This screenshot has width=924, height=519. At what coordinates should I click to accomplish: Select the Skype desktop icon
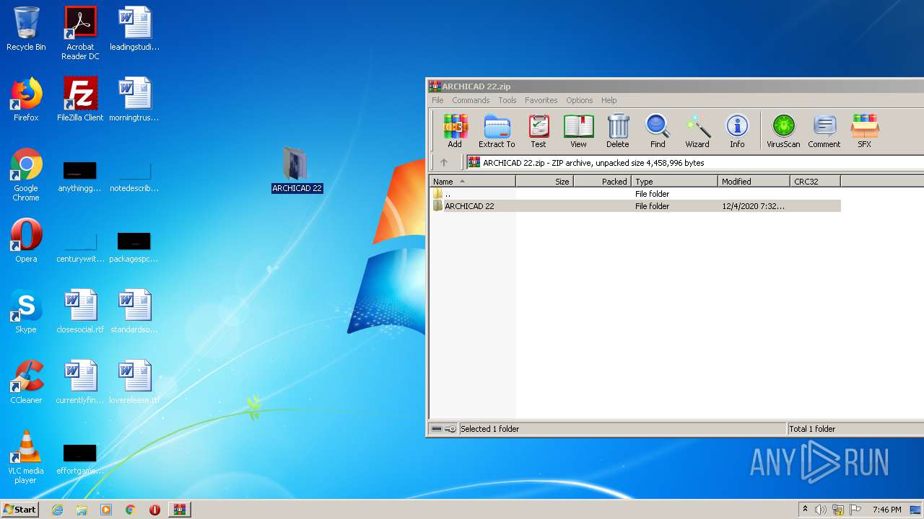[x=26, y=311]
